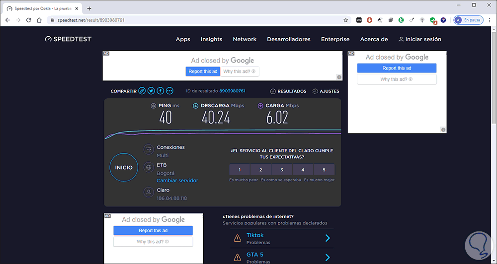Click the address bar URL field
The height and width of the screenshot is (264, 497).
pos(200,20)
